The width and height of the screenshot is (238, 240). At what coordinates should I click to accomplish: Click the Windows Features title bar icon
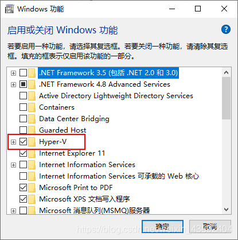coord(10,9)
